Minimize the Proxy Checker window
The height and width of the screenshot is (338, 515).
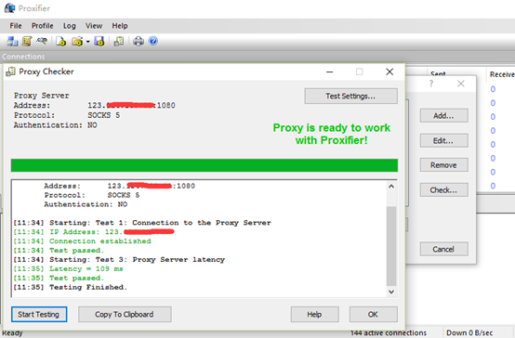point(330,71)
